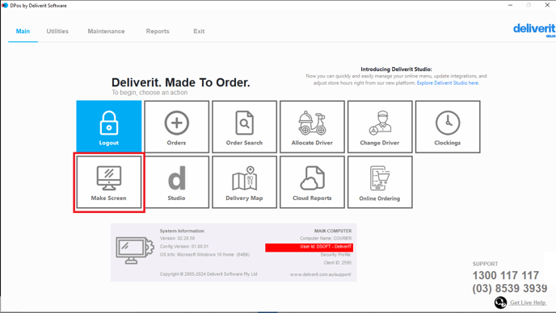Click the Logout padlock tile

pos(109,127)
